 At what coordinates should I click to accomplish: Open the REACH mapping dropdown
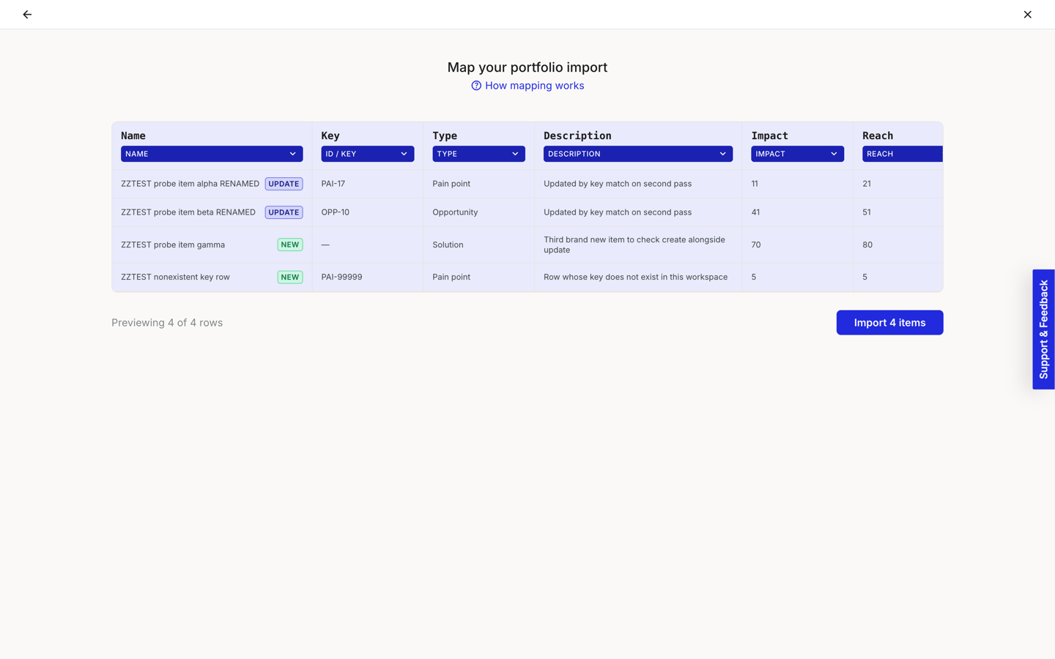[902, 154]
